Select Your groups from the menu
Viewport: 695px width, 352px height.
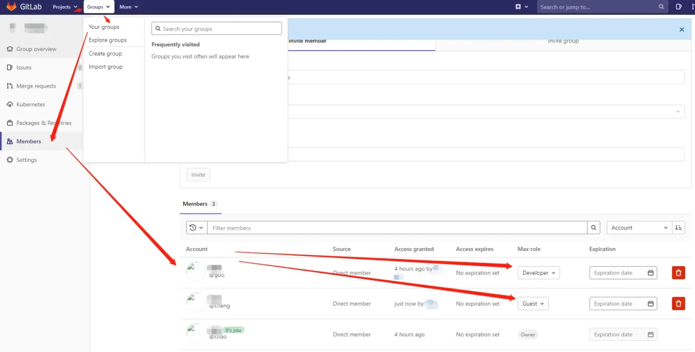coord(104,27)
